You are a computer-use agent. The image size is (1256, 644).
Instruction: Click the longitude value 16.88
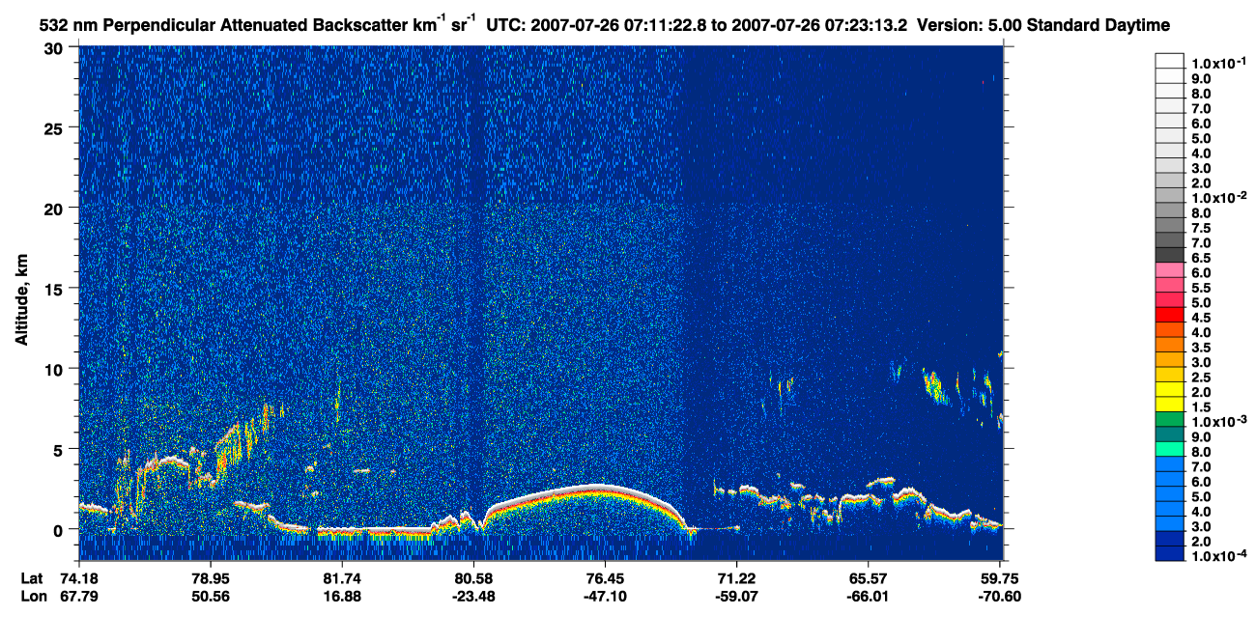pyautogui.click(x=342, y=596)
